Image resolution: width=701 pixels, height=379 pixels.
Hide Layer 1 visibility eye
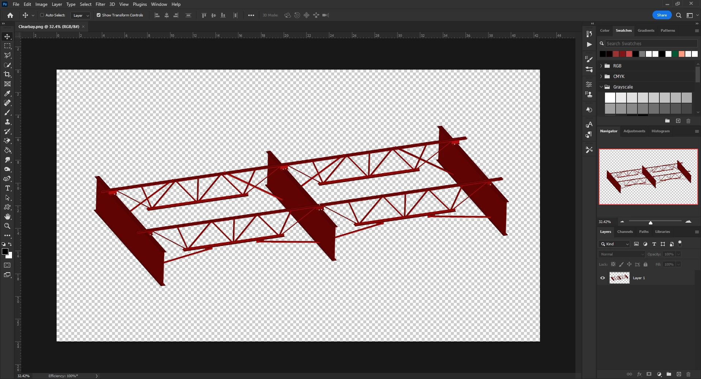tap(603, 278)
